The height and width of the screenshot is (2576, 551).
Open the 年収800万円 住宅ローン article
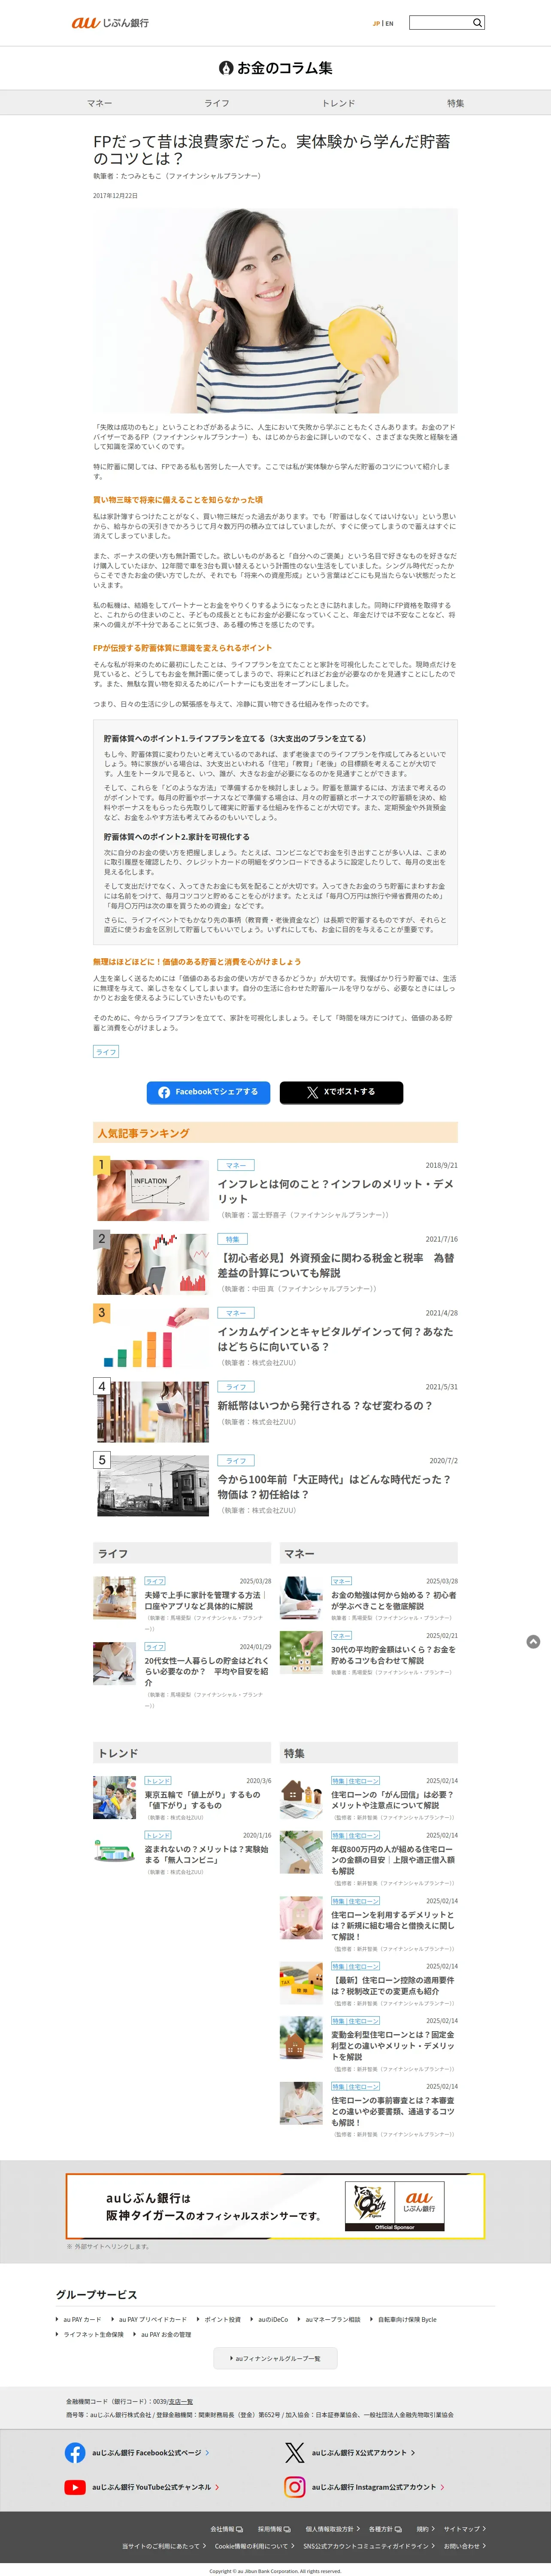394,1860
